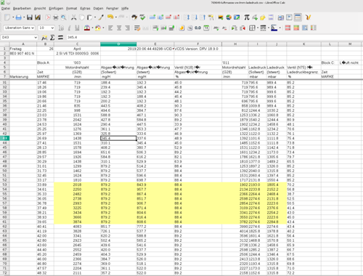
Task: Format as Percent icon
Action: [x=190, y=28]
